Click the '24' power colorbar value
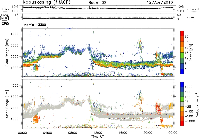Viewport: 200px width, 138px height. click(x=186, y=42)
